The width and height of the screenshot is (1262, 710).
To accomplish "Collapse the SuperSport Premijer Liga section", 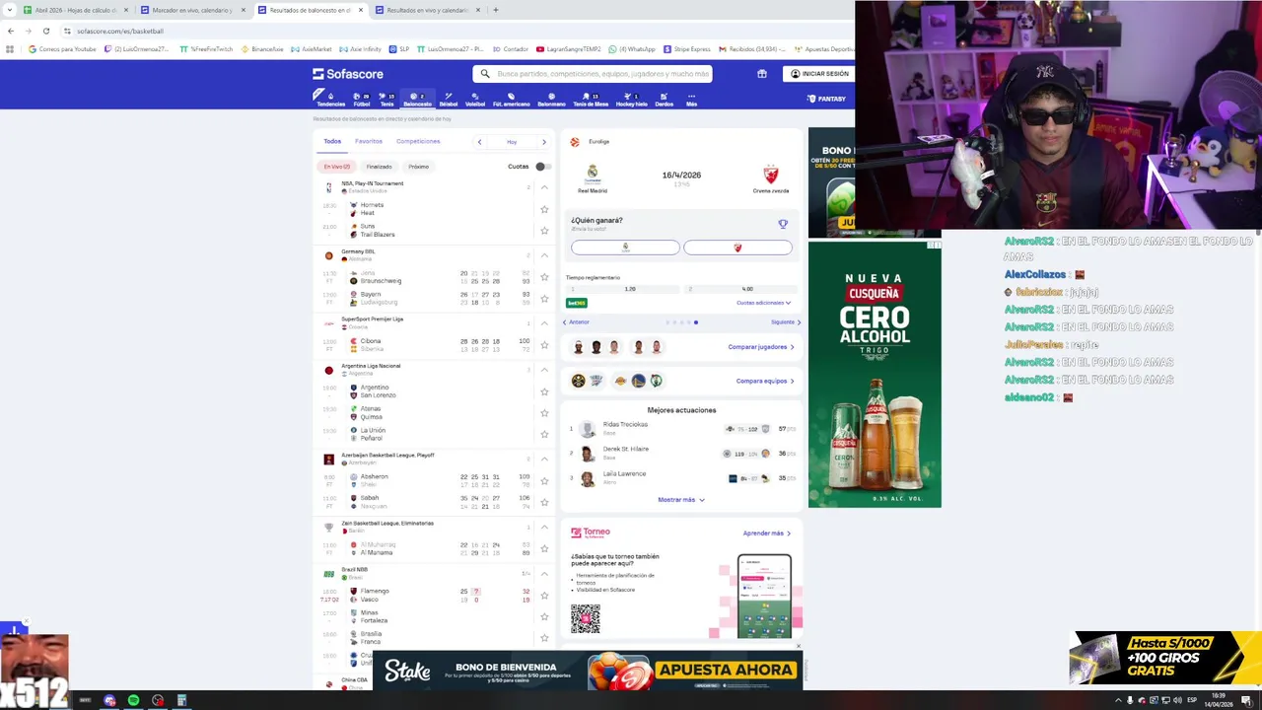I will [x=544, y=323].
